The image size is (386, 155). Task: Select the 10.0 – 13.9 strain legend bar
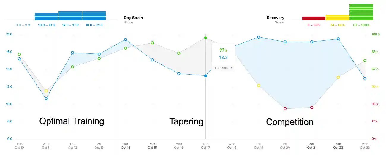tap(47, 17)
